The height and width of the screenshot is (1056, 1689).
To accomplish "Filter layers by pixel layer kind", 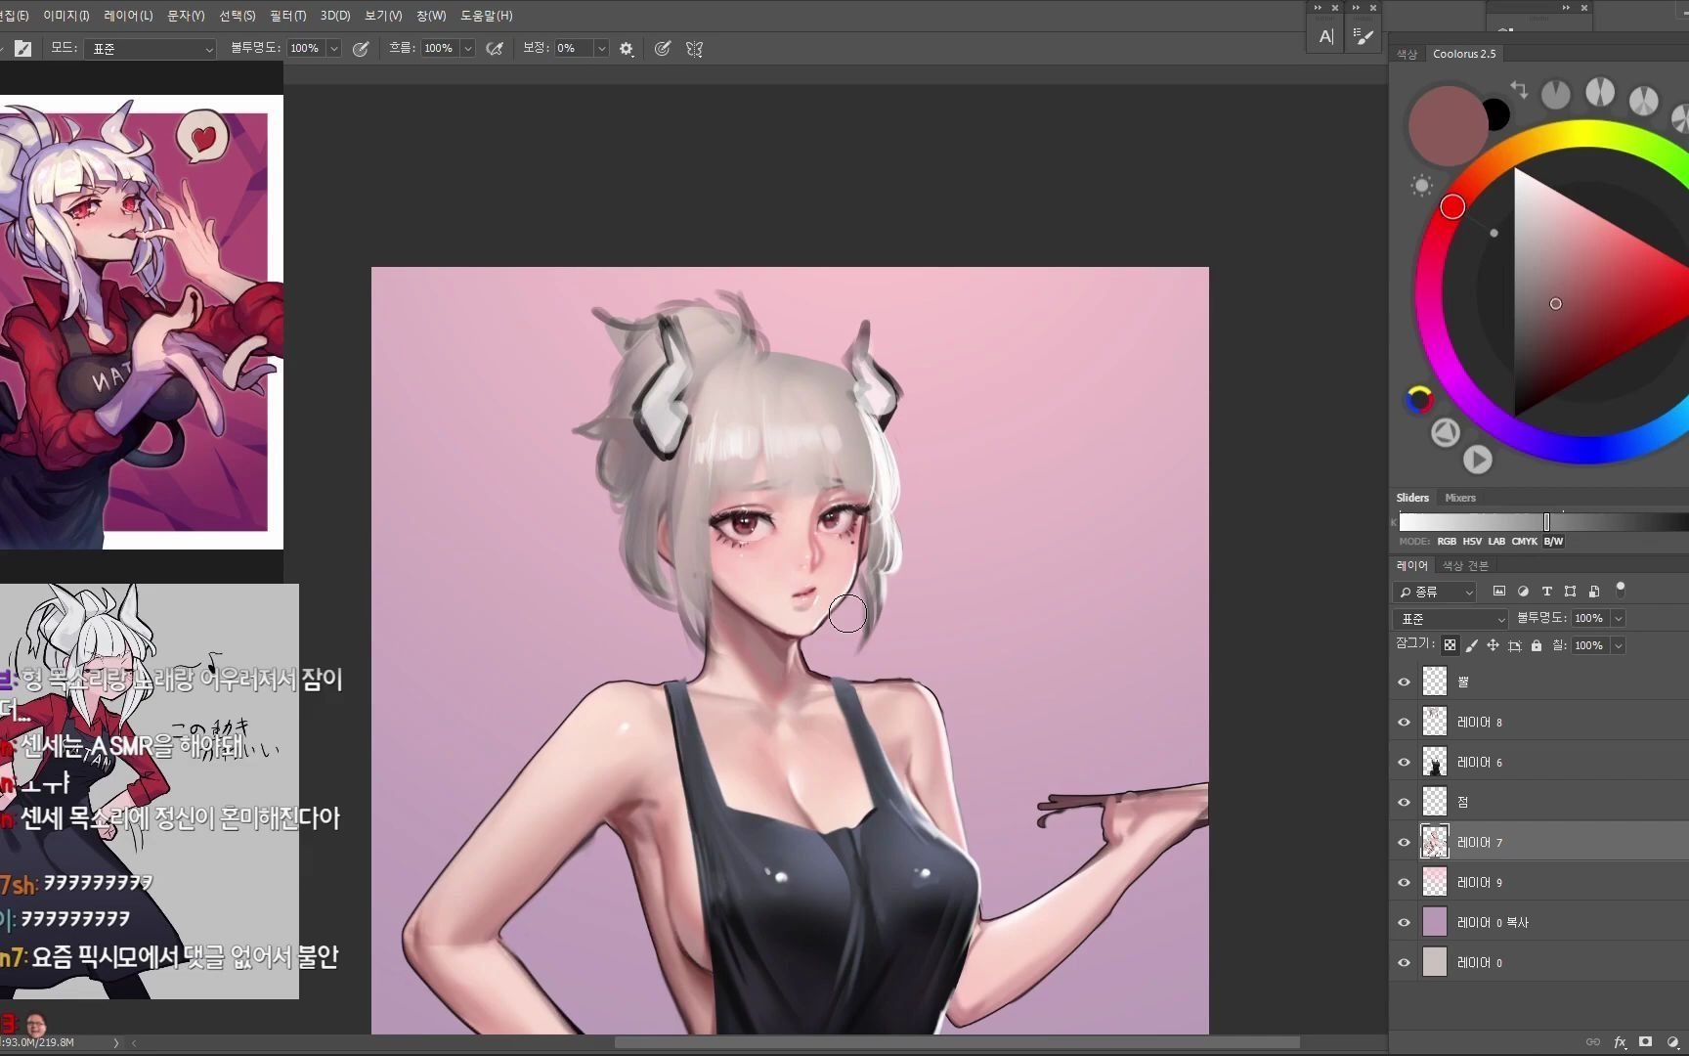I will click(x=1499, y=591).
